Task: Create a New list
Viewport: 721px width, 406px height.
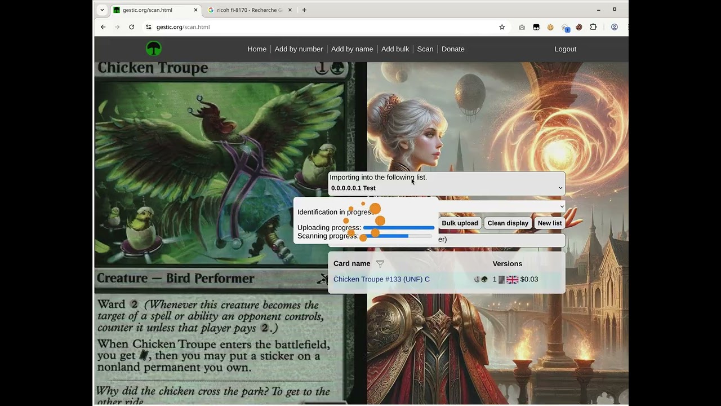Action: tap(550, 223)
